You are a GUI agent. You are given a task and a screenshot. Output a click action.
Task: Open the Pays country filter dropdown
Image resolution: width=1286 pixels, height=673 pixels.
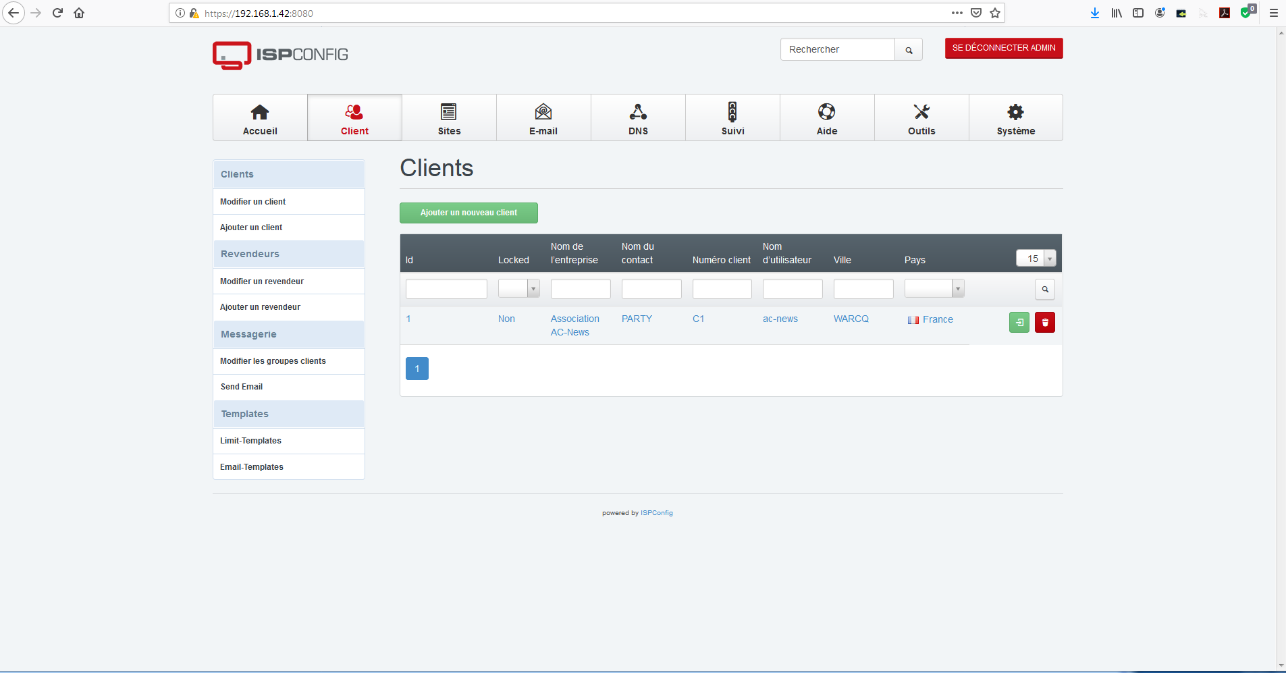(x=934, y=288)
